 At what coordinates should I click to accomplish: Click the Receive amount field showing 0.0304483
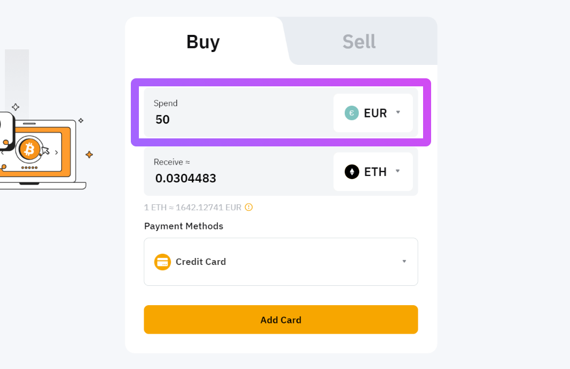(239, 171)
